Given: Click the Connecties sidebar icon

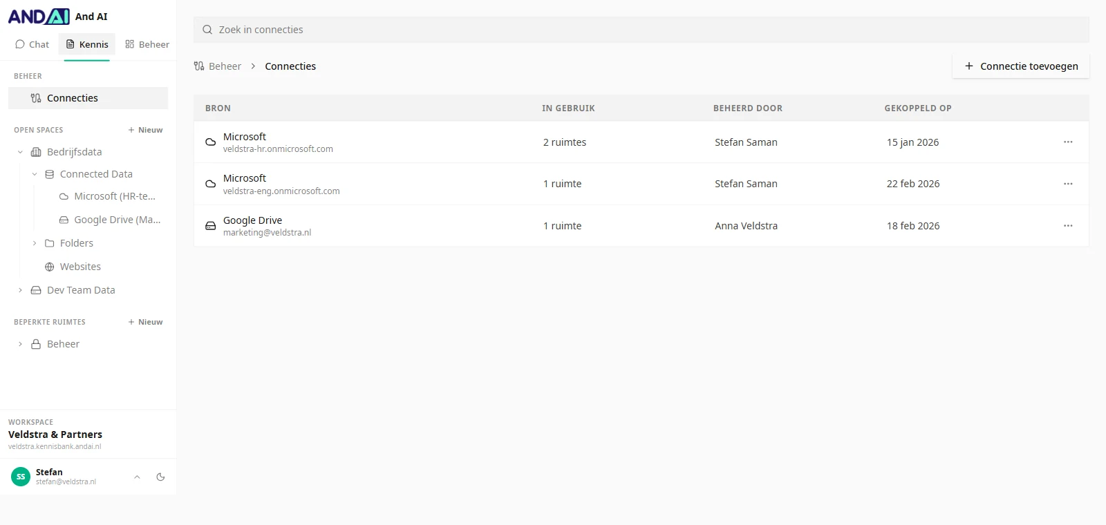Looking at the screenshot, I should [36, 98].
